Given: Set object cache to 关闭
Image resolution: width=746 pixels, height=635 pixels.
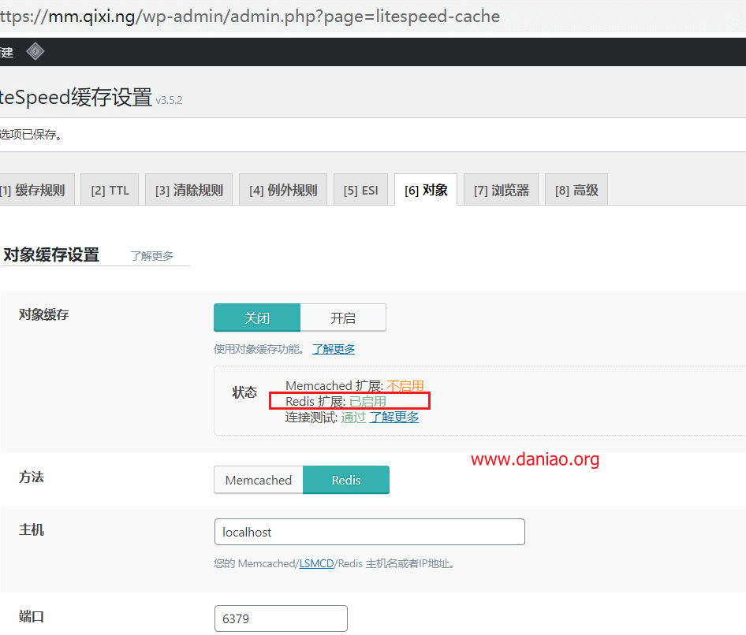Looking at the screenshot, I should tap(257, 317).
